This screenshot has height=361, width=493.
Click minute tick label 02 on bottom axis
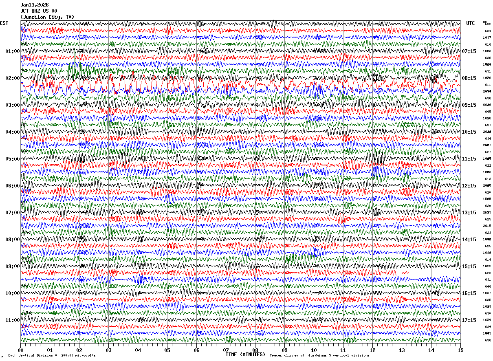(79, 350)
